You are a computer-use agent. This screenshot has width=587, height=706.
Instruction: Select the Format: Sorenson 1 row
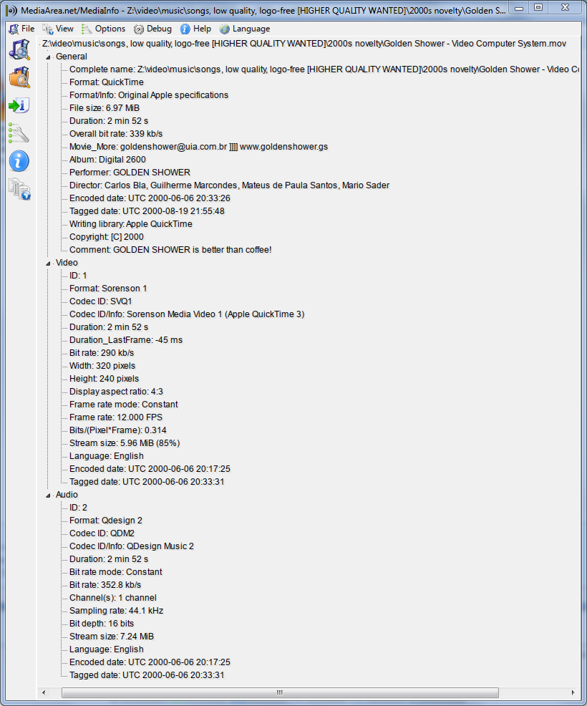pyautogui.click(x=108, y=289)
